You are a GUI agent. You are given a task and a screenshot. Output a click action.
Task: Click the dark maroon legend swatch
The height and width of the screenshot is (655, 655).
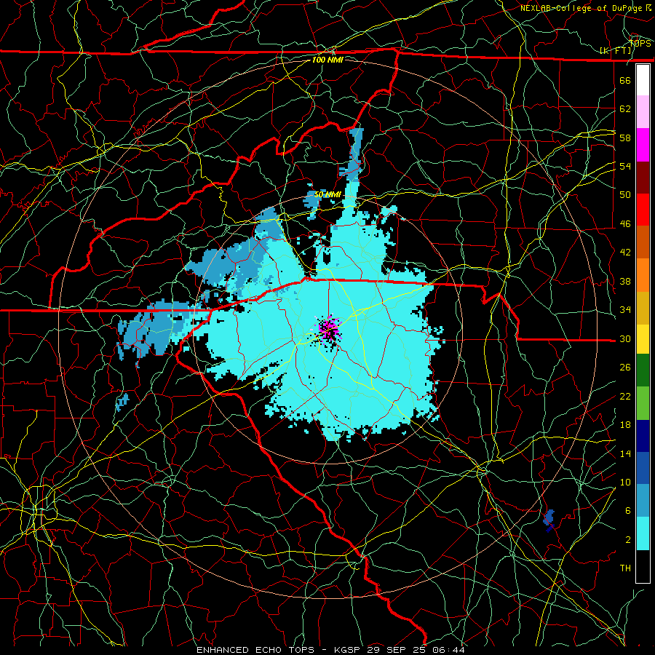click(x=643, y=178)
